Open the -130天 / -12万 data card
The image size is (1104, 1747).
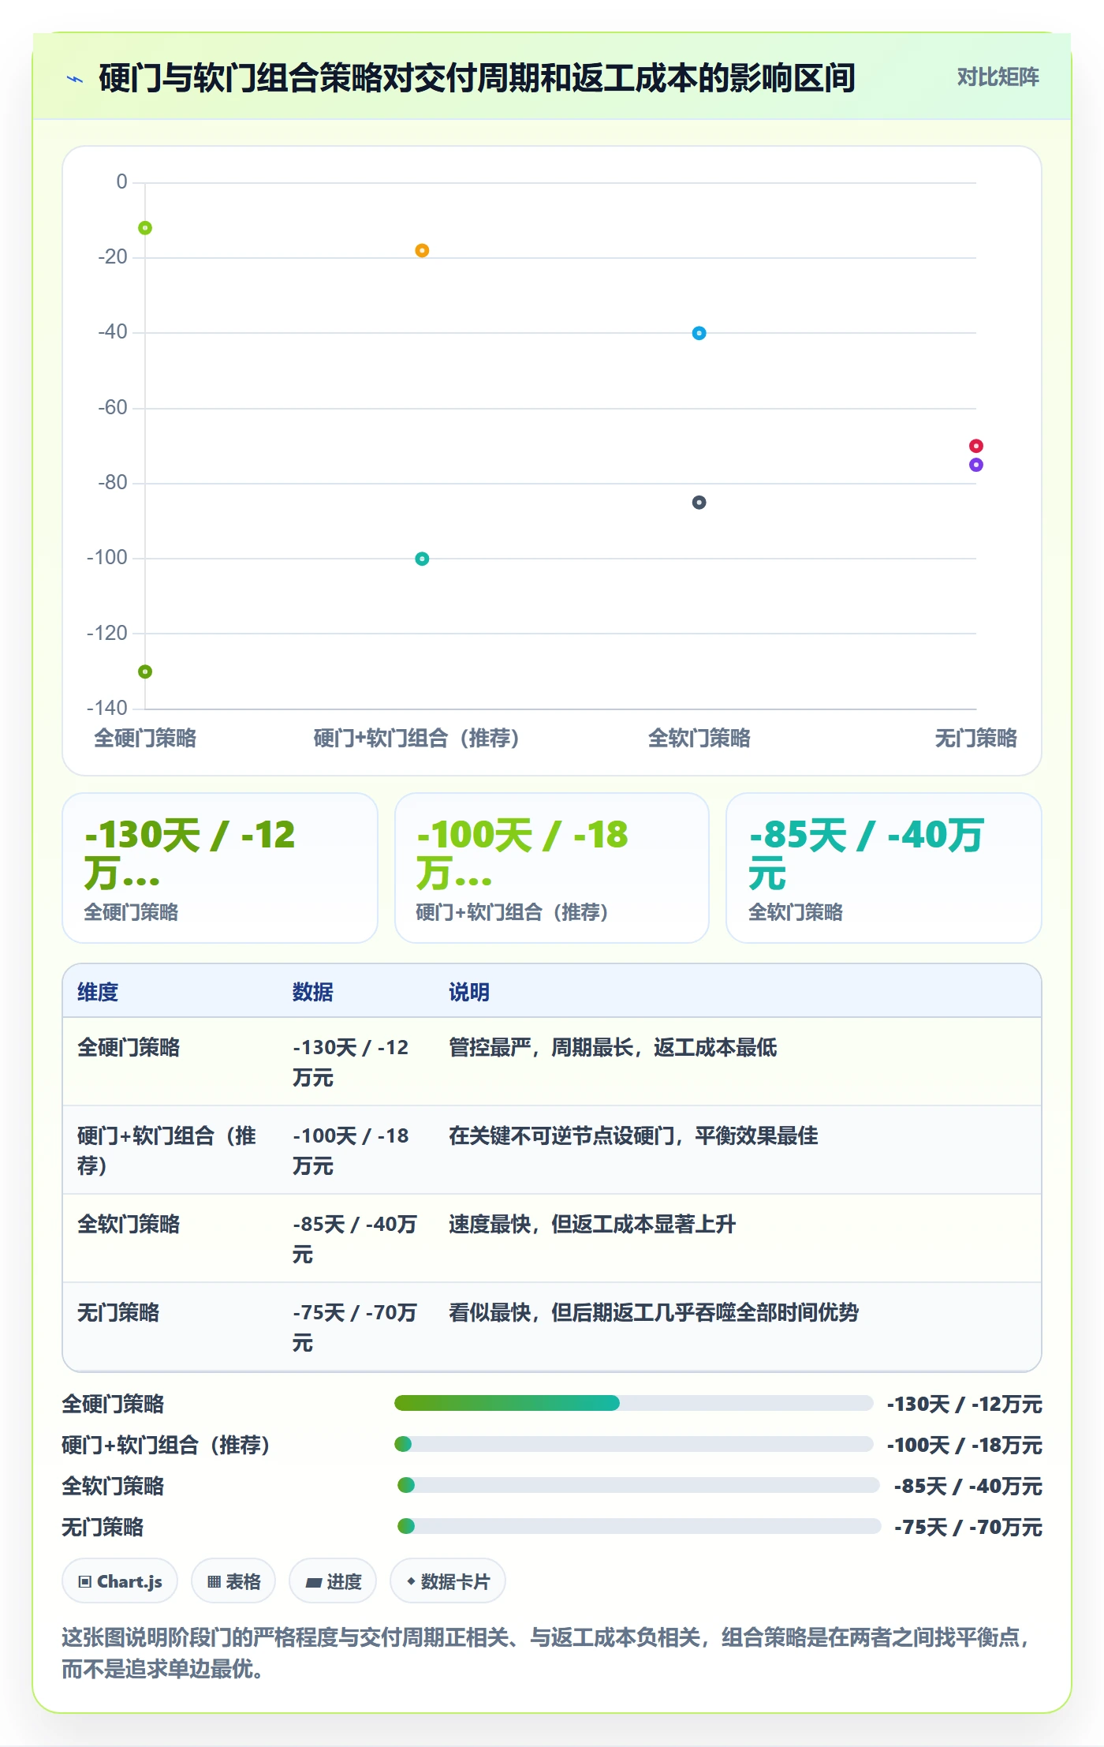click(x=220, y=868)
